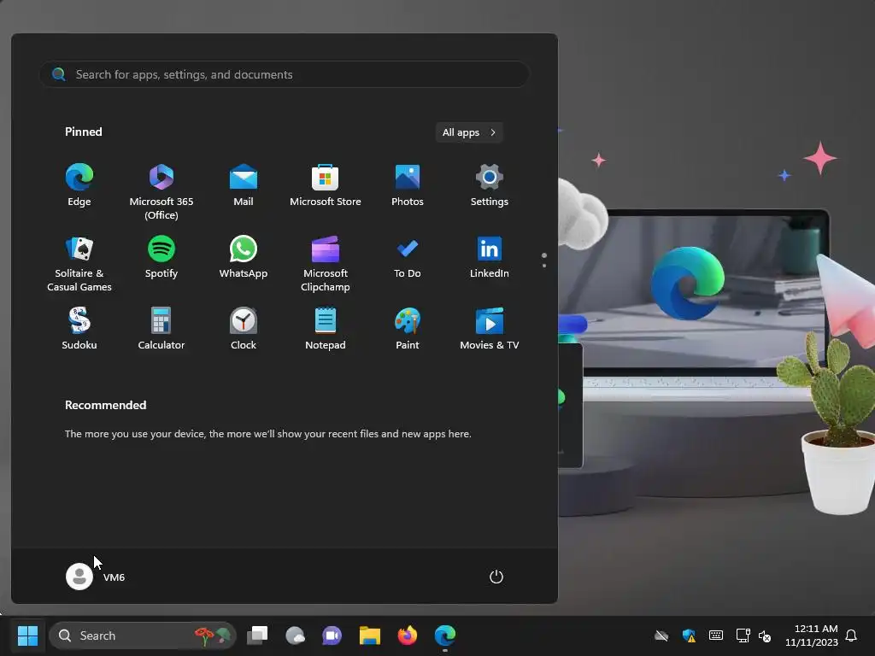The width and height of the screenshot is (875, 656).
Task: Open Task View on the taskbar
Action: click(257, 635)
